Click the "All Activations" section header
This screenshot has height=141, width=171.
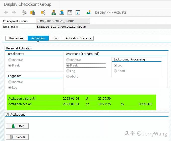tap(16, 115)
